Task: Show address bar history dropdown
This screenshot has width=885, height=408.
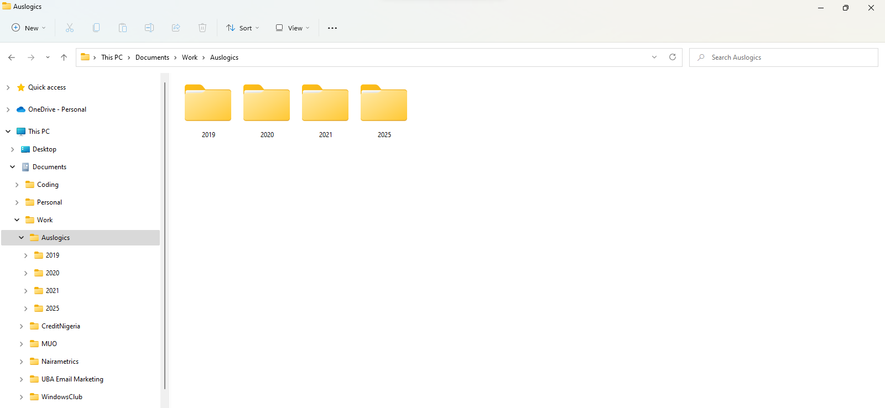Action: coord(654,57)
